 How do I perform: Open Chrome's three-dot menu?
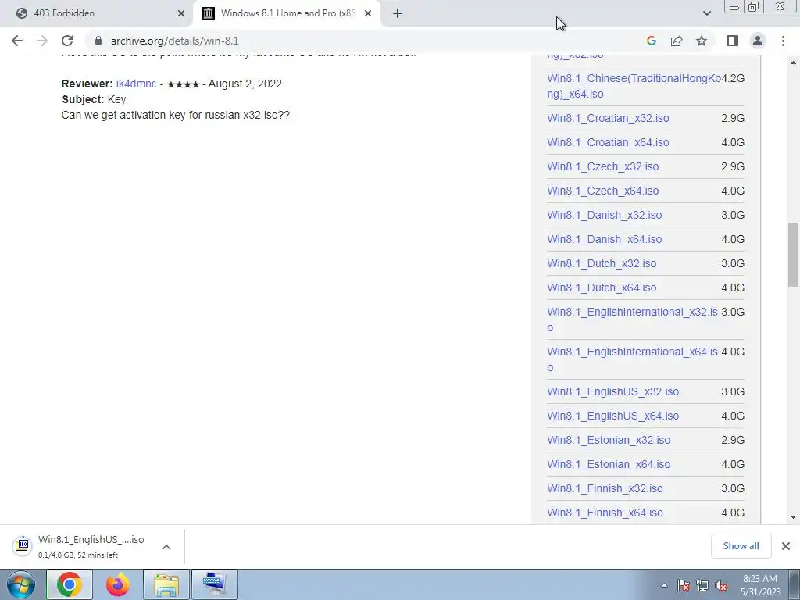[783, 41]
